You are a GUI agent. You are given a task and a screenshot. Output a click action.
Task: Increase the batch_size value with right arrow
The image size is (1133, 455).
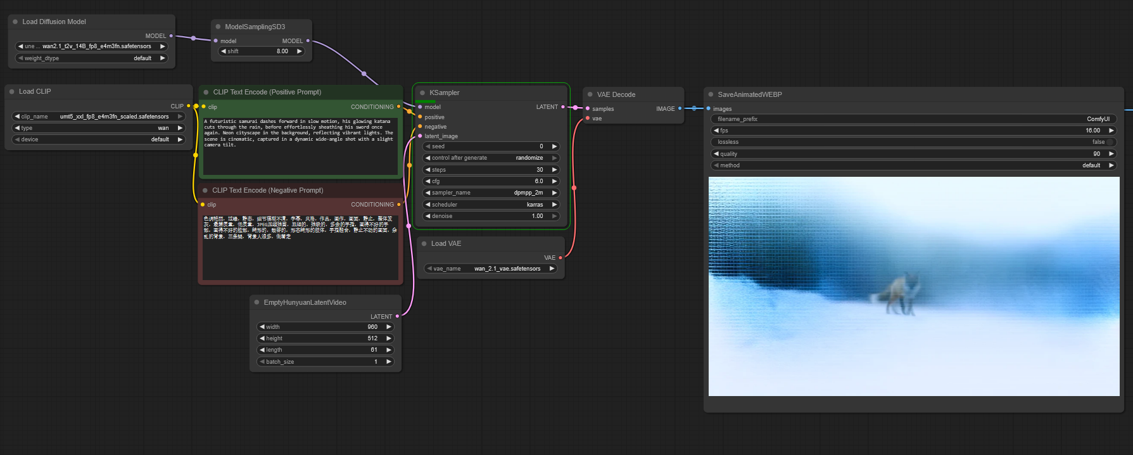(x=389, y=362)
